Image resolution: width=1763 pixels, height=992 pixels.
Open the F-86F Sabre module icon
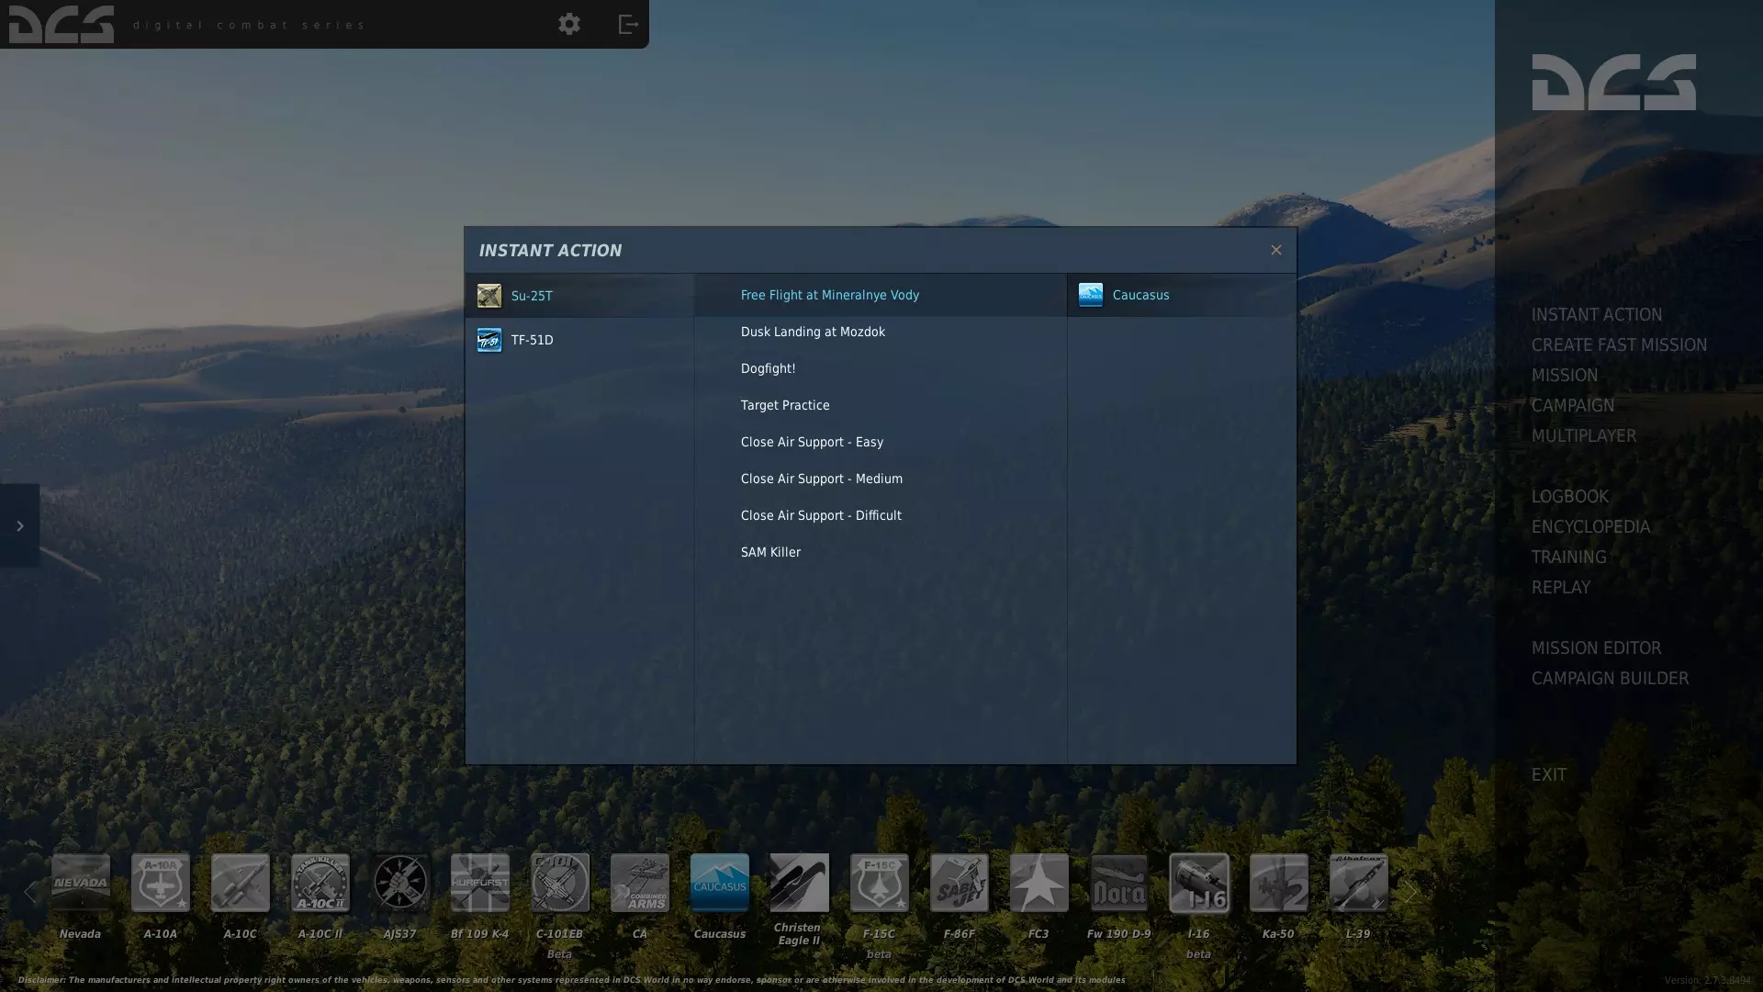pyautogui.click(x=960, y=883)
